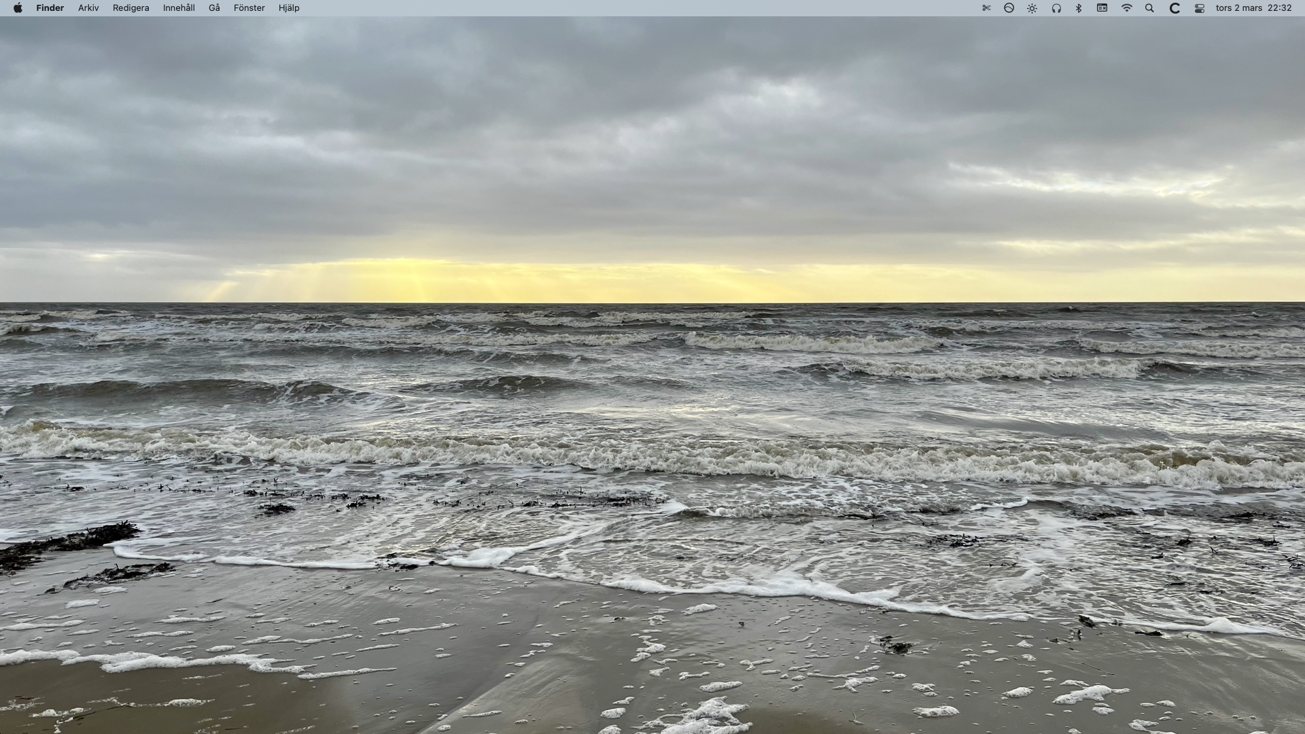Open the Bluetooth status menu
The height and width of the screenshot is (734, 1305).
(x=1079, y=8)
